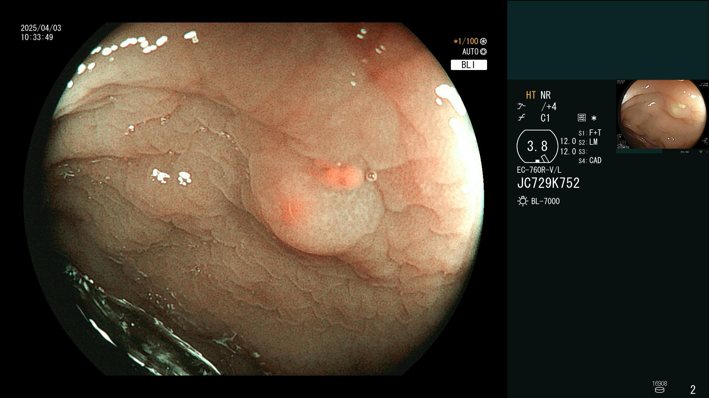This screenshot has height=398, width=709.
Task: Select the serial number JC729K752
Action: (x=548, y=183)
